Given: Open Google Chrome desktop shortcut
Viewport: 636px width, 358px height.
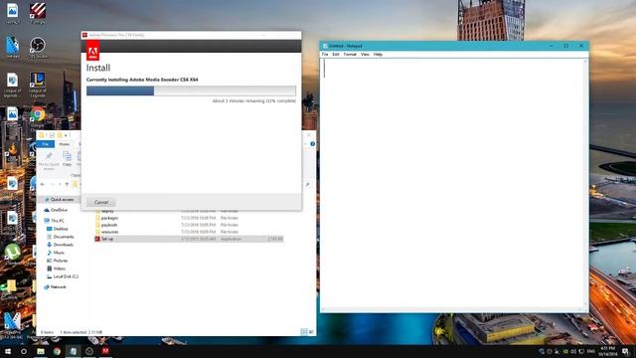Looking at the screenshot, I should coord(38,117).
